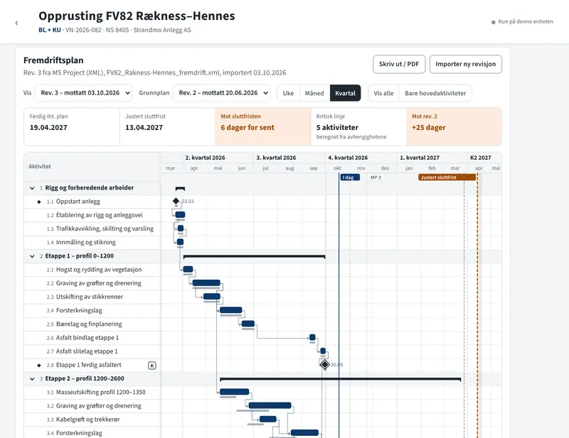Select the Kvartal timeline scale
Image resolution: width=569 pixels, height=438 pixels.
(345, 93)
